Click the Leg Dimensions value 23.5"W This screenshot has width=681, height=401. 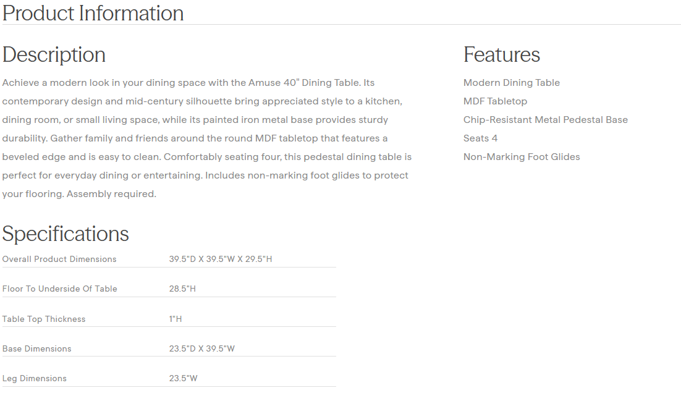[183, 378]
